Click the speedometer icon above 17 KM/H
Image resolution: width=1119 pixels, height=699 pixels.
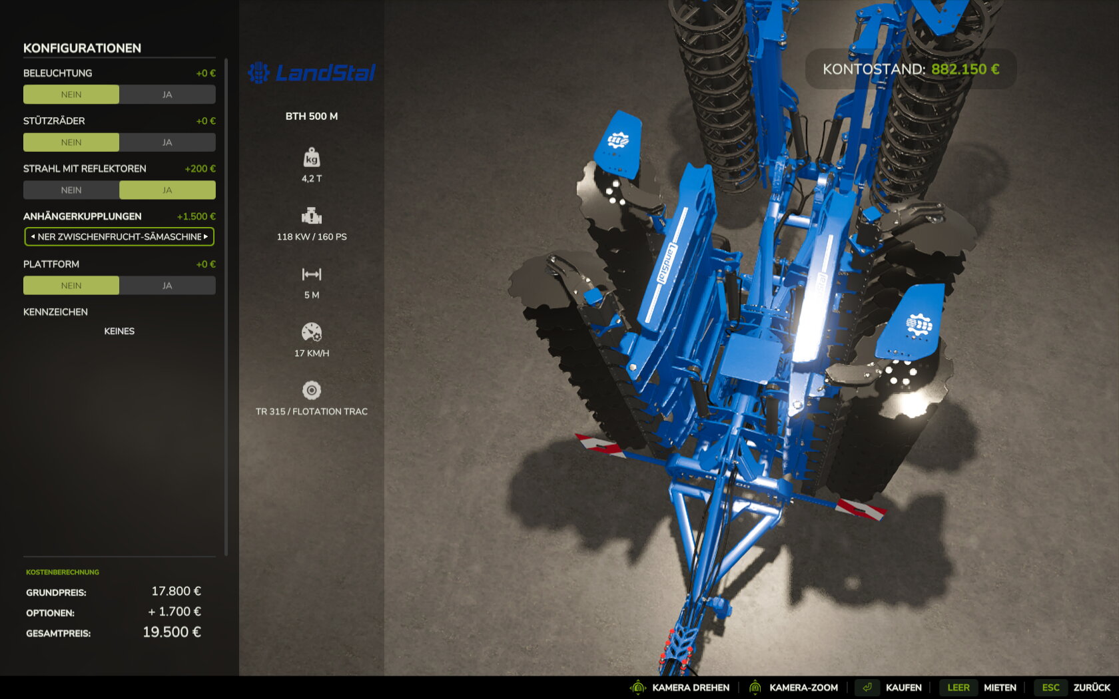(311, 332)
